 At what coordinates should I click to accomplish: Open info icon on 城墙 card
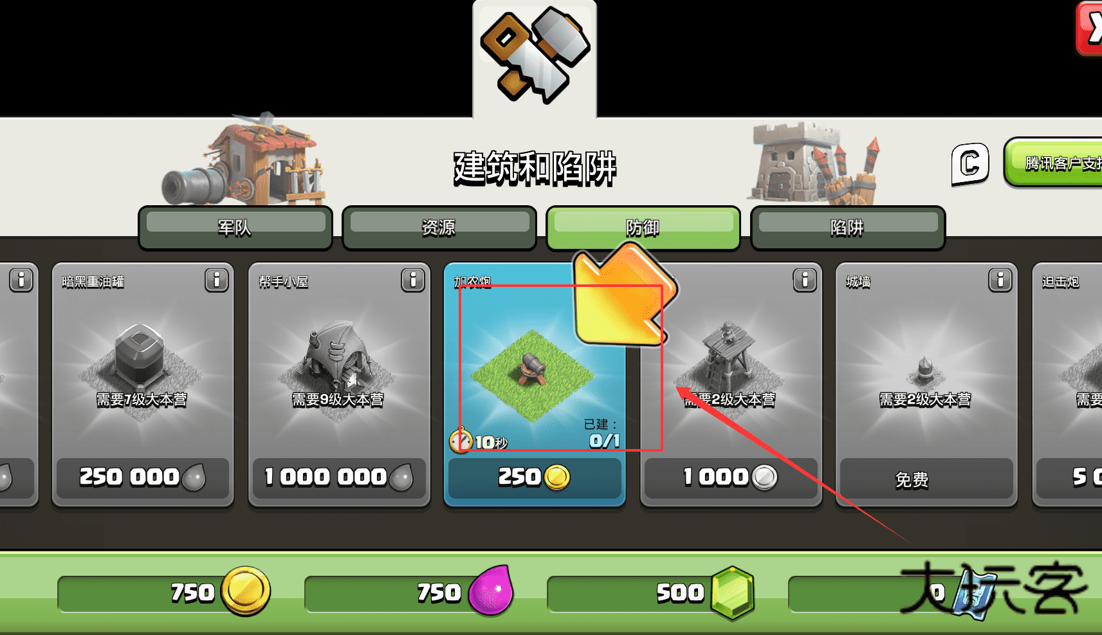(x=1000, y=281)
